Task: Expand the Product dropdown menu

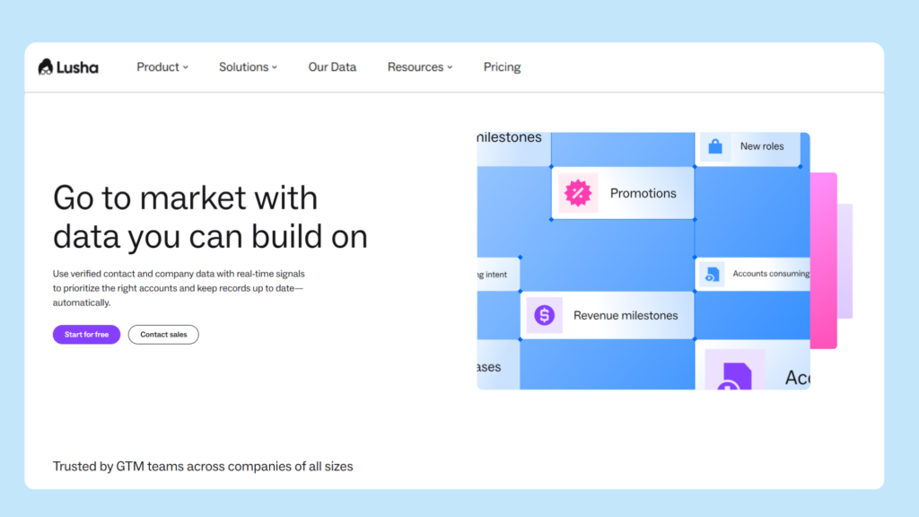Action: click(162, 67)
